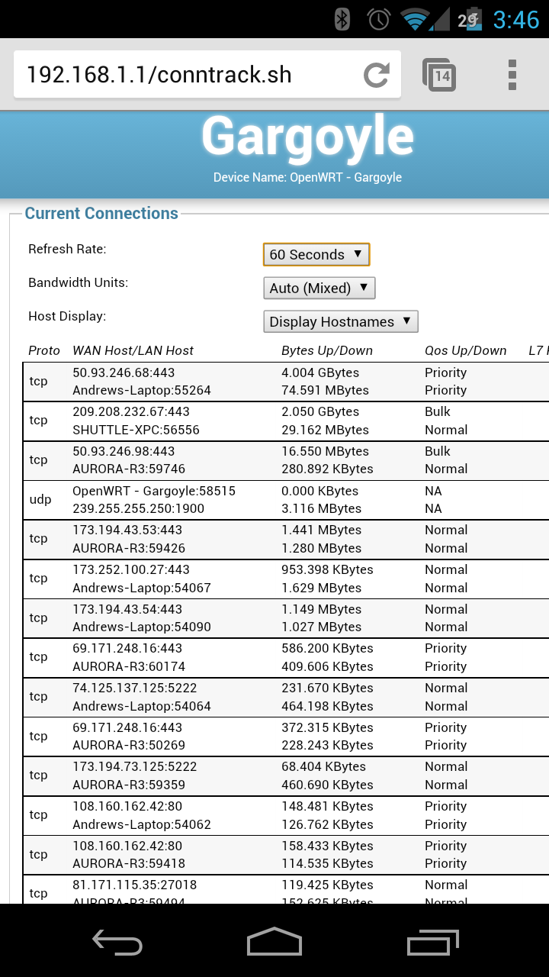
Task: Select Andrews-Laptop:55264 entry
Action: coord(142,390)
